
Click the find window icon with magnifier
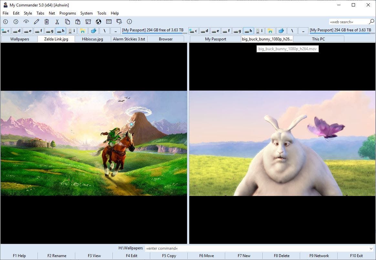(x=119, y=22)
